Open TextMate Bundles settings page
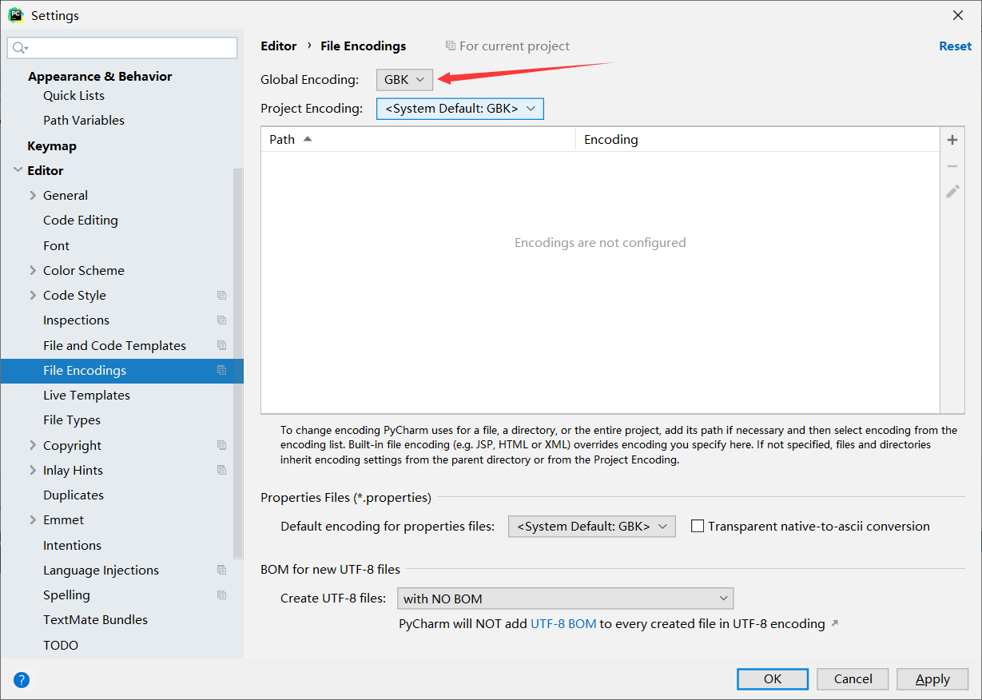 coord(95,619)
